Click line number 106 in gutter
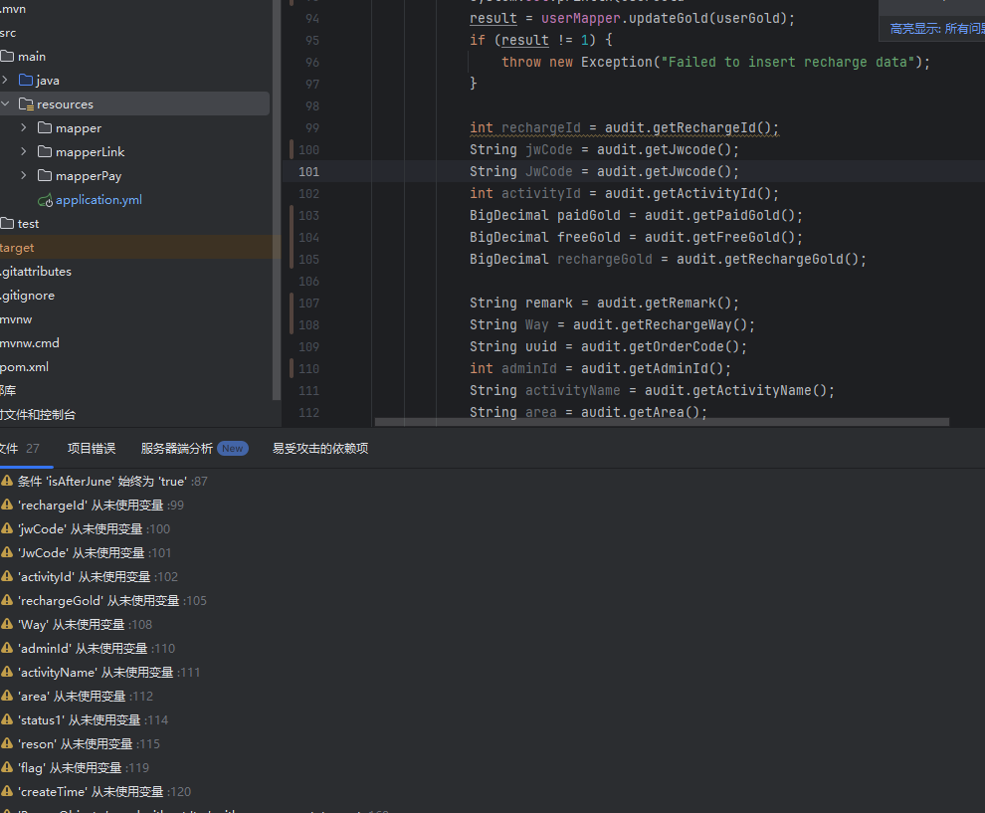This screenshot has height=813, width=985. tap(308, 281)
